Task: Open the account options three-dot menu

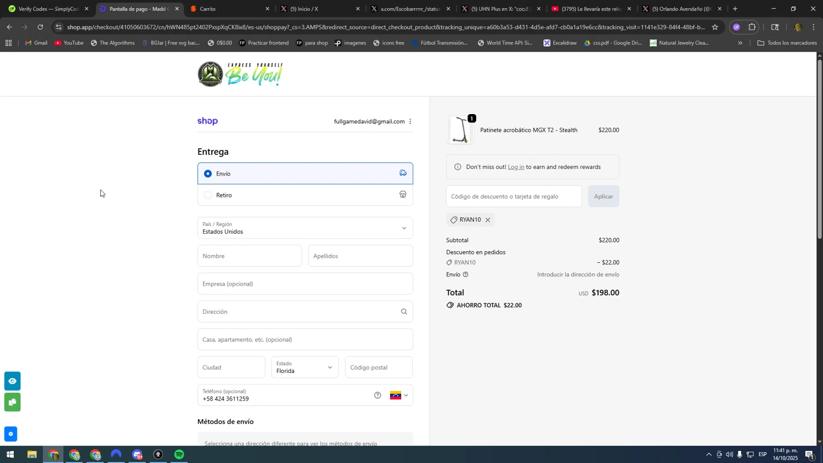Action: [x=410, y=122]
